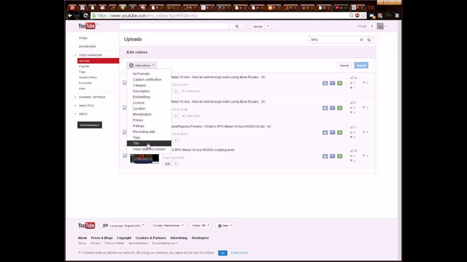
Task: Uncheck the first video's checkbox
Action: point(125,83)
